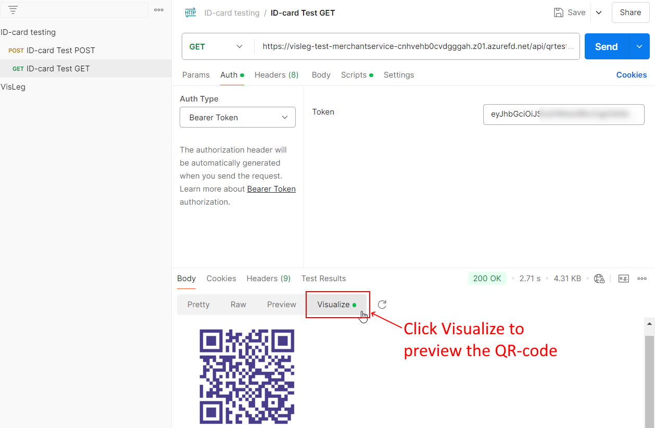Select the response Body tab
655x428 pixels.
(x=186, y=279)
